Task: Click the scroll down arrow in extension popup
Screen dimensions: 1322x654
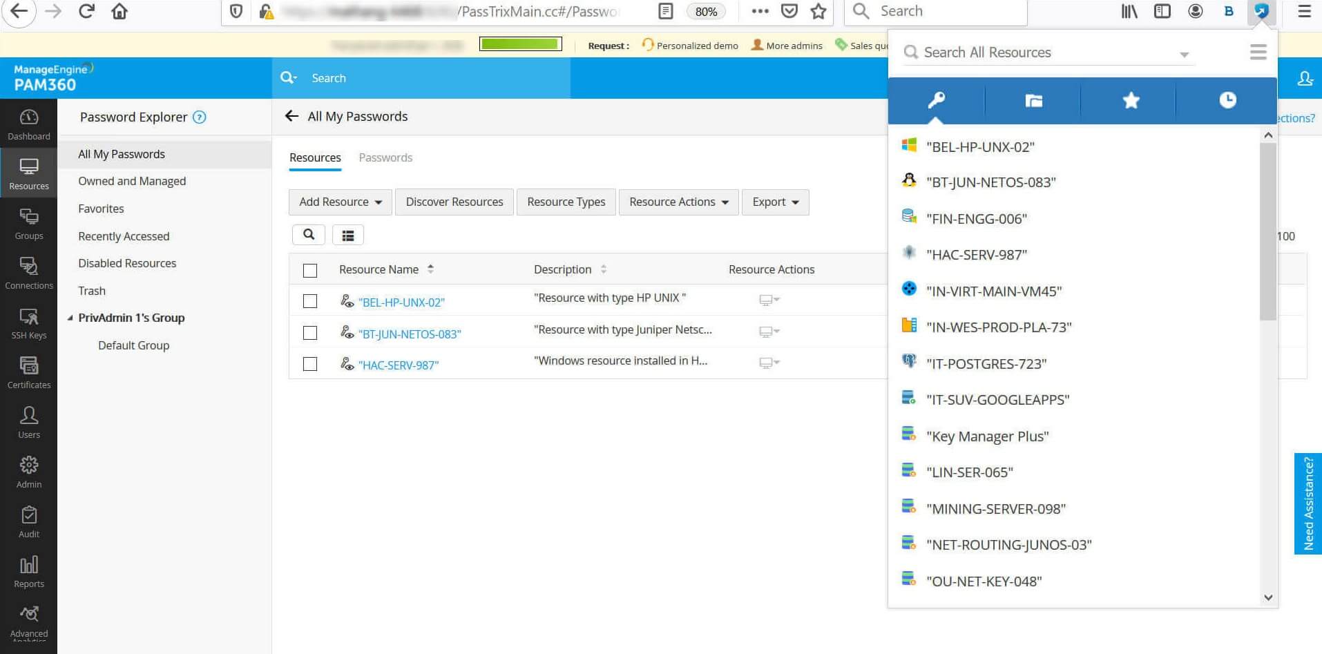Action: point(1268,598)
